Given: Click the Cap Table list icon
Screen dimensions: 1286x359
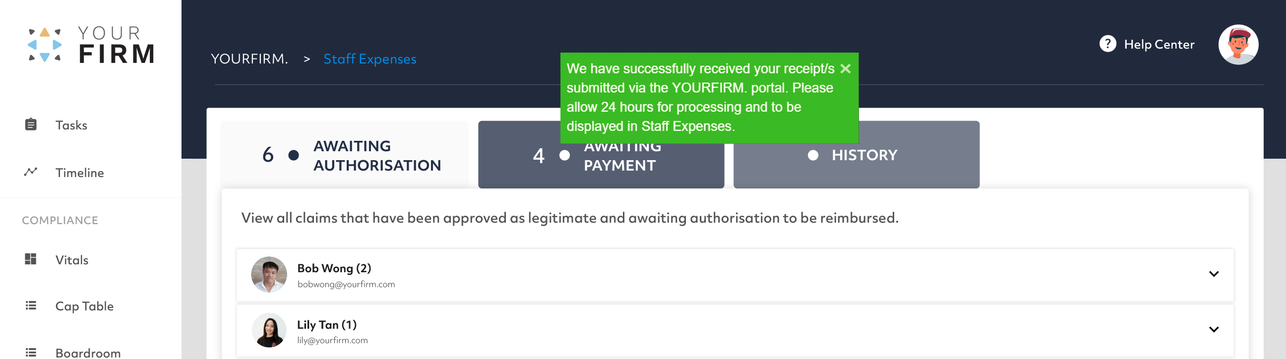Looking at the screenshot, I should (31, 305).
